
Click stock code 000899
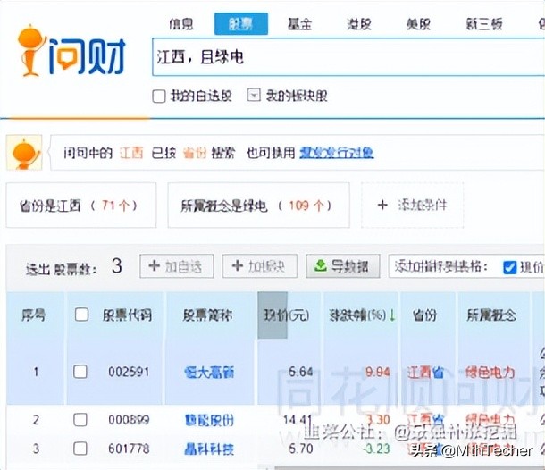pos(129,420)
